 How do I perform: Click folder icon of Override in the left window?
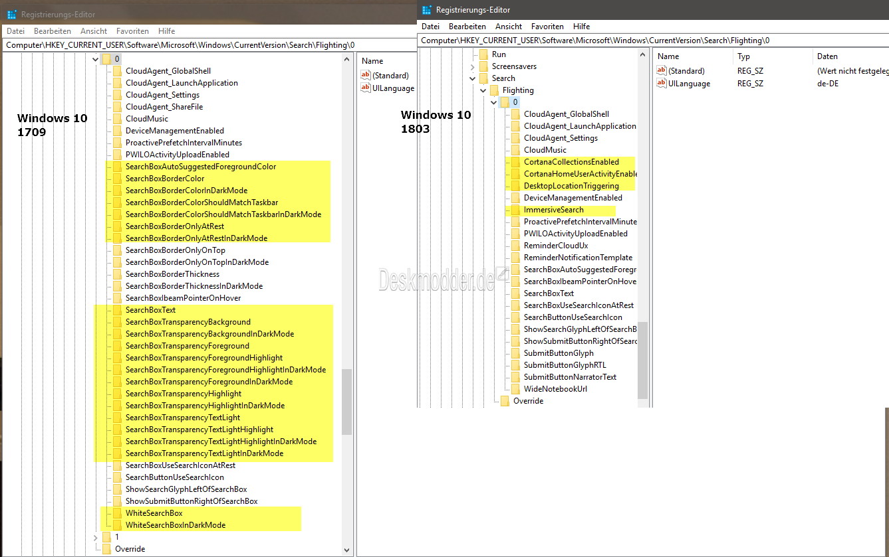pyautogui.click(x=106, y=549)
